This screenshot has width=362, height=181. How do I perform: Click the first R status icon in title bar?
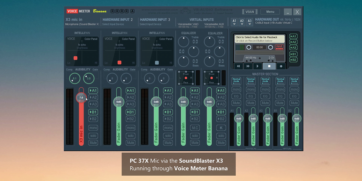[112, 11]
